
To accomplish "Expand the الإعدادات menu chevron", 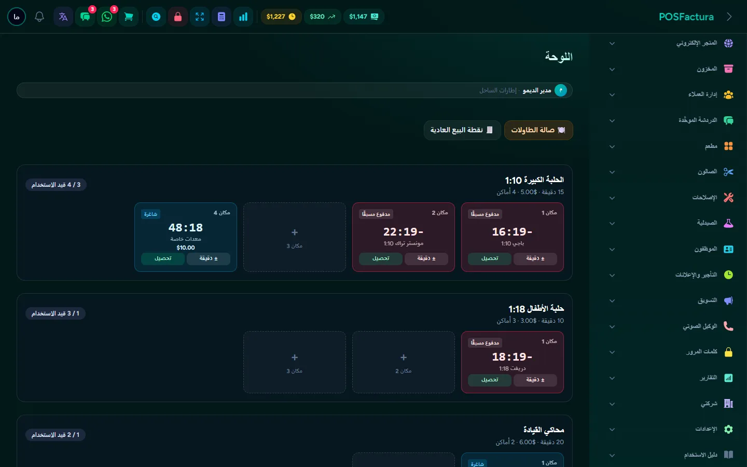I will [612, 430].
